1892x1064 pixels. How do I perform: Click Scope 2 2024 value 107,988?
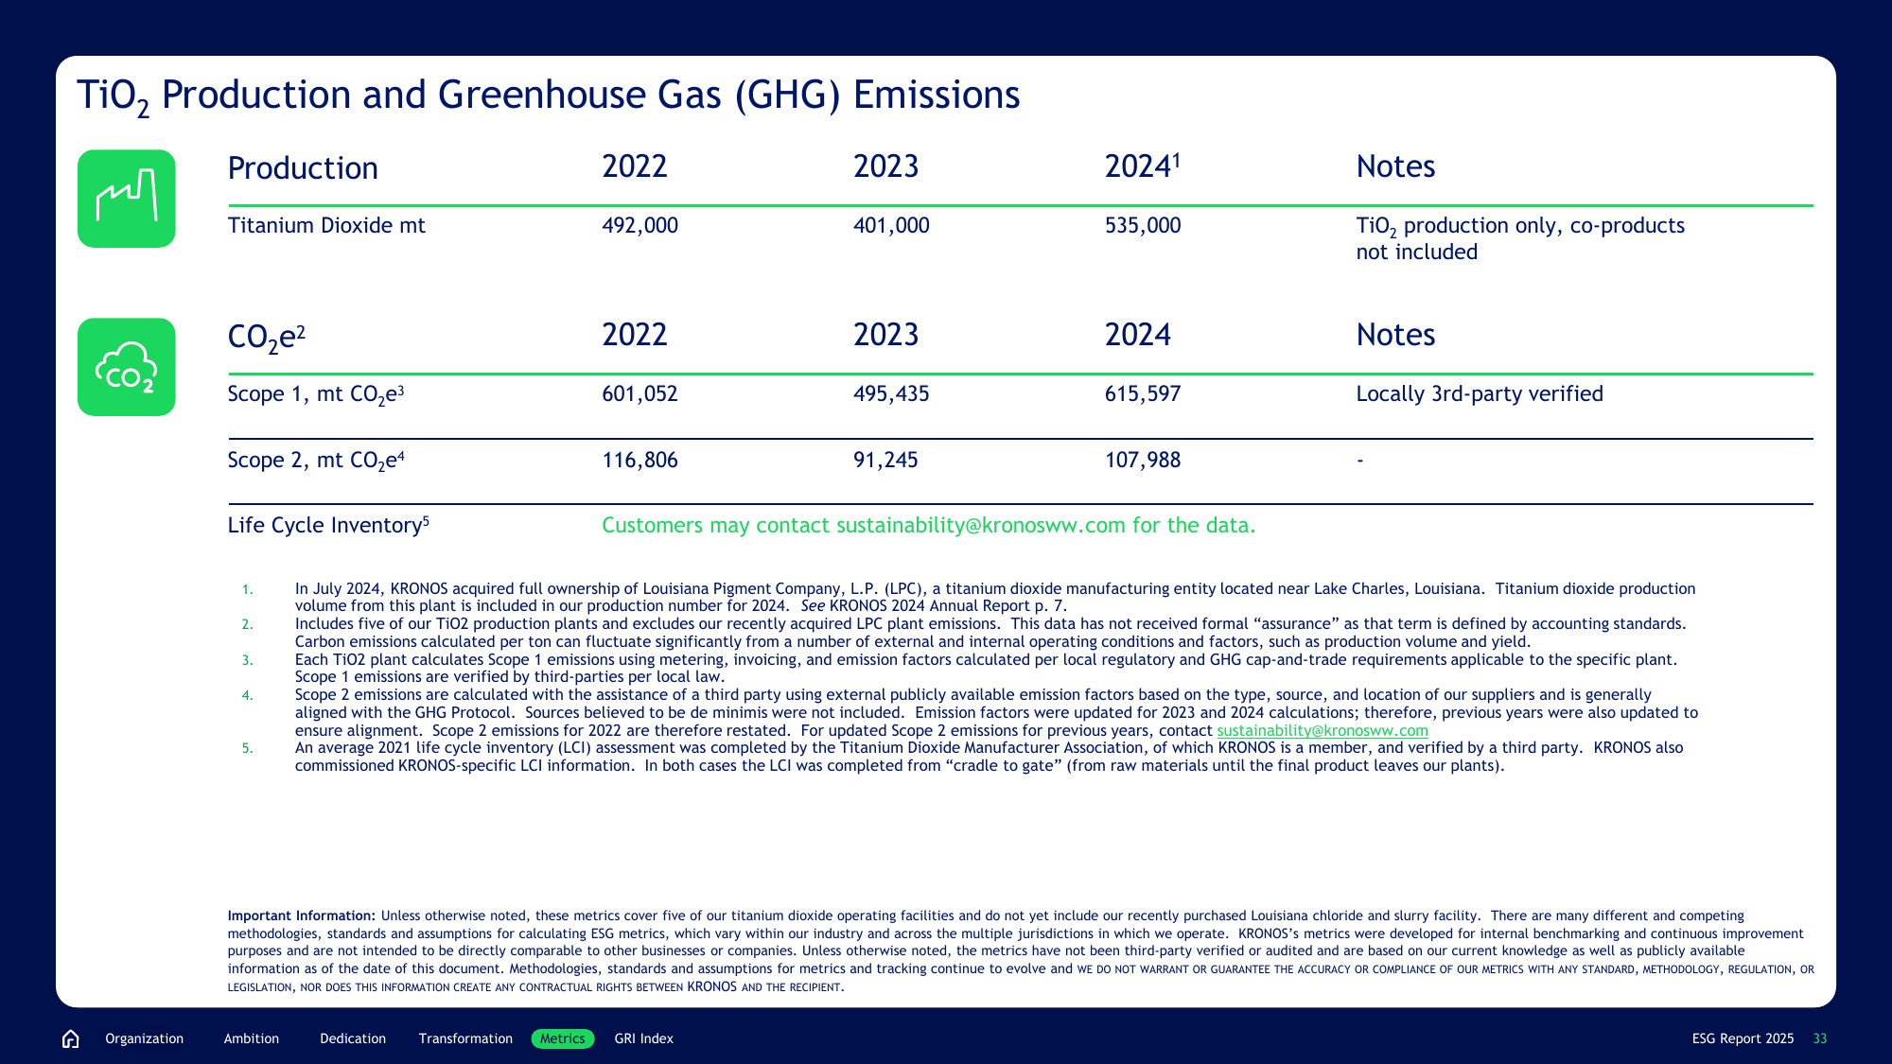pyautogui.click(x=1143, y=460)
